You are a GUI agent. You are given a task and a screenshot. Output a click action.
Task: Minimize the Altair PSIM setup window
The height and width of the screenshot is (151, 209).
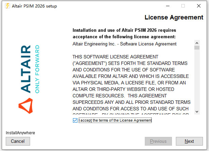[167, 6]
